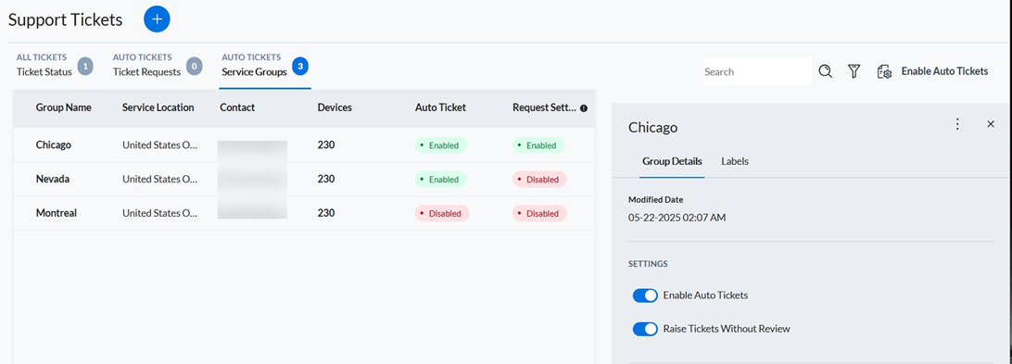The width and height of the screenshot is (1012, 364).
Task: Sort by the Group Name column header
Action: [x=63, y=107]
